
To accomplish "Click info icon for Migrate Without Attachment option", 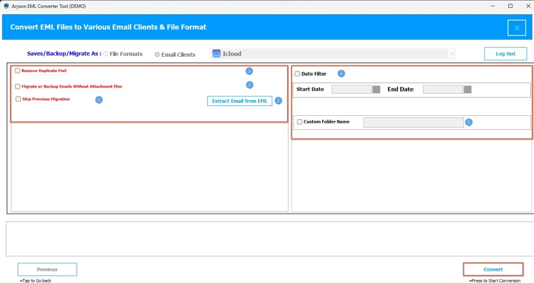I will 249,85.
